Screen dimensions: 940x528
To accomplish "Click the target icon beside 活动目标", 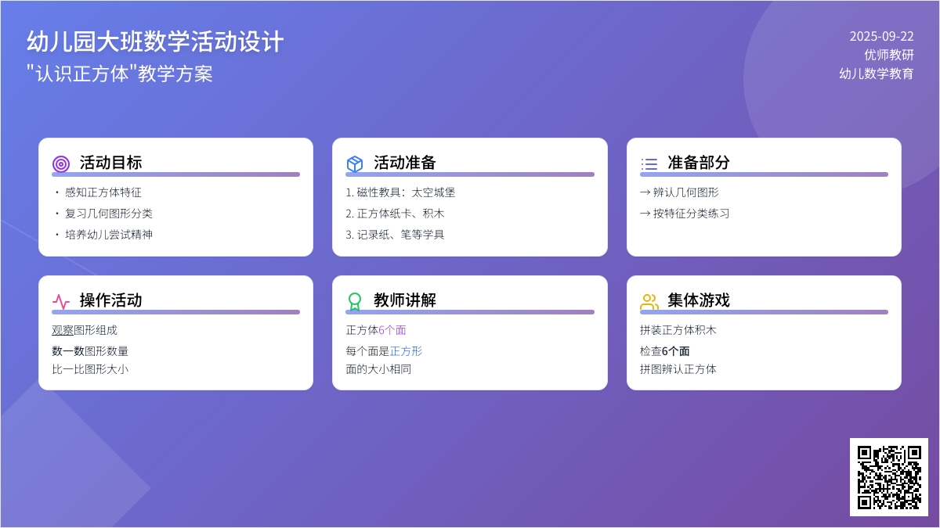I will (x=61, y=163).
